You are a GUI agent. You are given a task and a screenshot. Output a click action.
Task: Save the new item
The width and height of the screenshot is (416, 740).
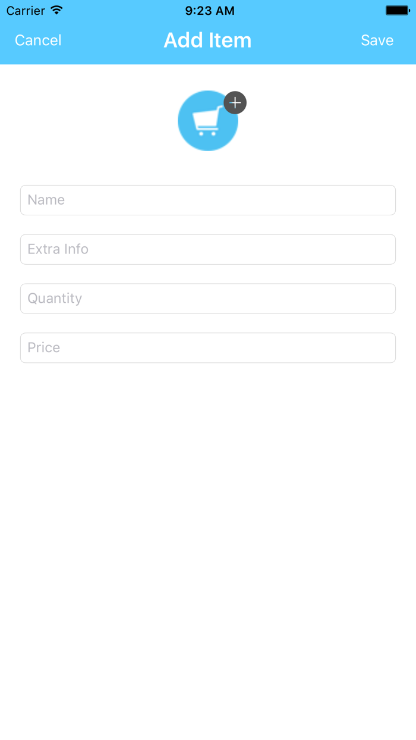coord(377,40)
